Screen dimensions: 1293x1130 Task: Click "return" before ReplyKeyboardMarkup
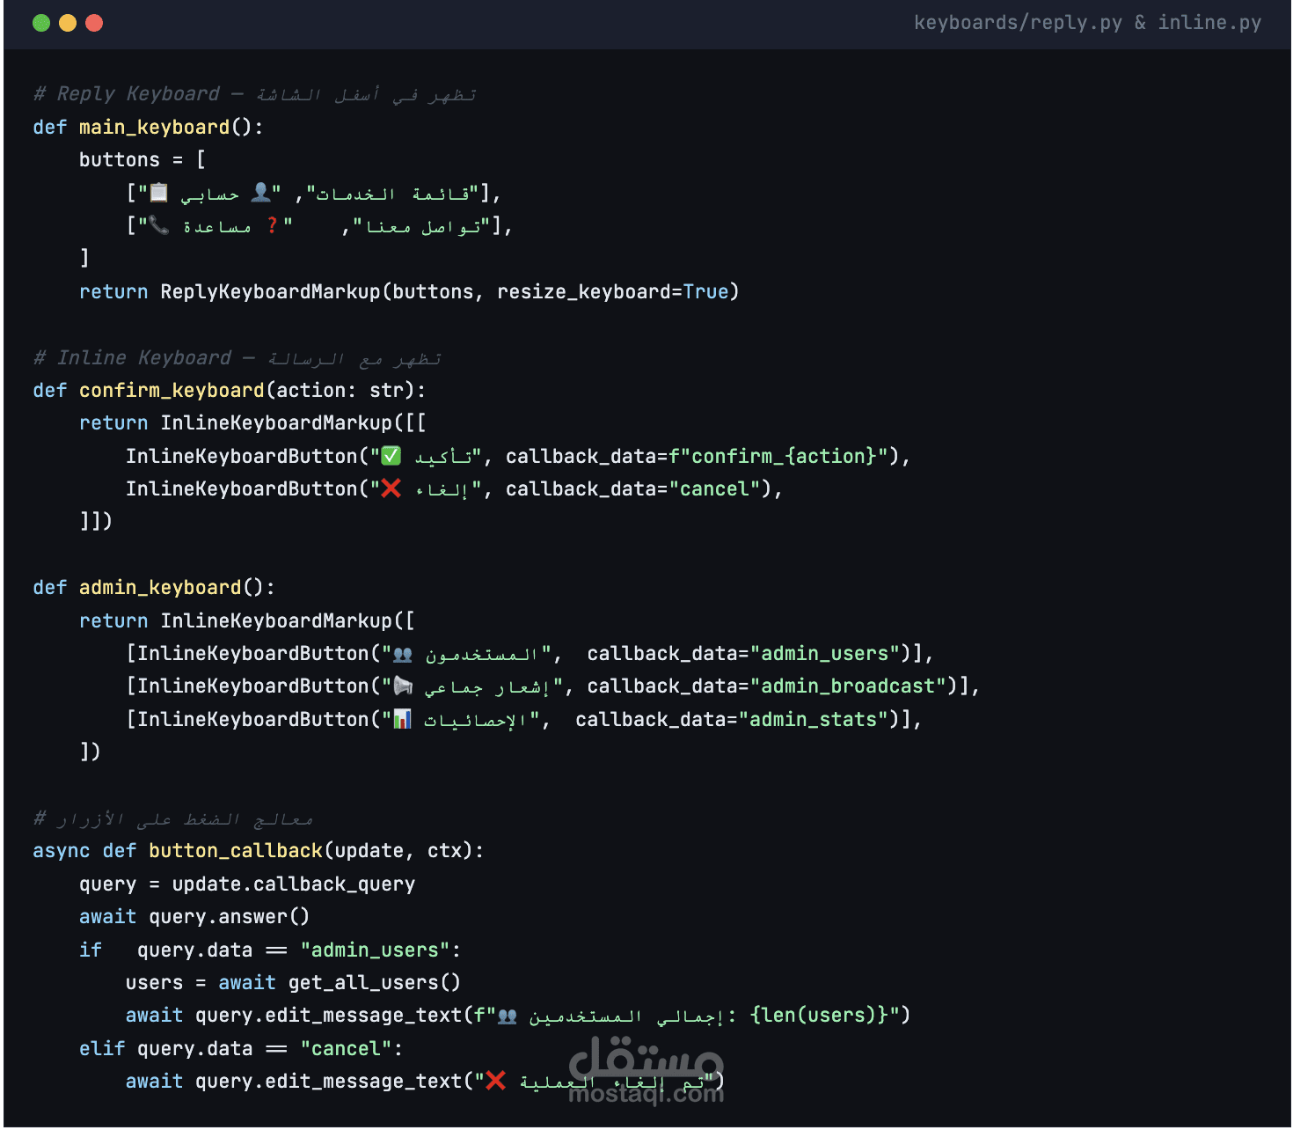(x=113, y=292)
